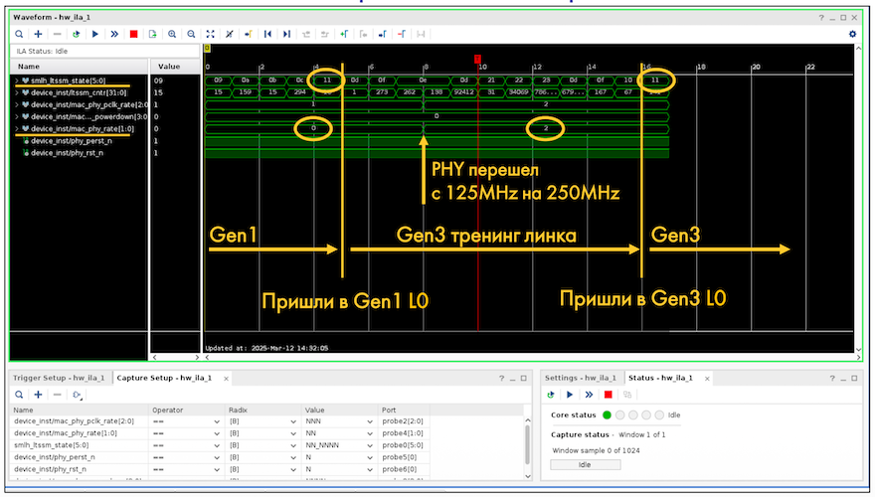This screenshot has height=497, width=875.
Task: Click the Value column header in Waveform
Action: [x=175, y=67]
